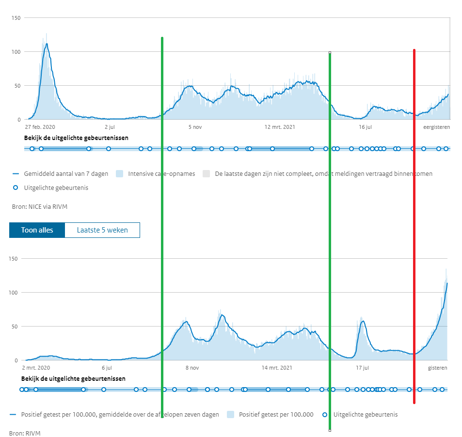Click line icon before "Positief getest per 100.000, gemiddelde"
Image resolution: width=462 pixels, height=437 pixels.
[13, 415]
